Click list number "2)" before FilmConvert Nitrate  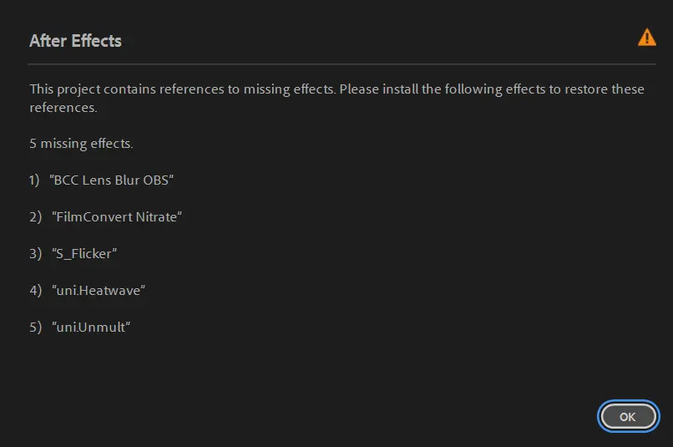tap(35, 217)
